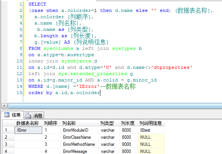Place cursor at end of order by line
The image size is (222, 154).
[100, 93]
